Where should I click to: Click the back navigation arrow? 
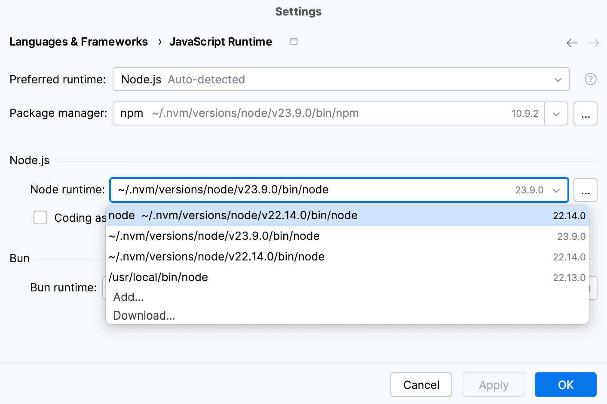point(572,43)
